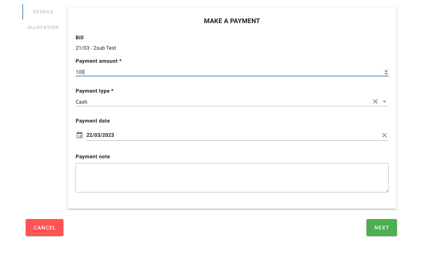Switch to the Details step tab
Screen dimensions: 439x260
(x=43, y=12)
